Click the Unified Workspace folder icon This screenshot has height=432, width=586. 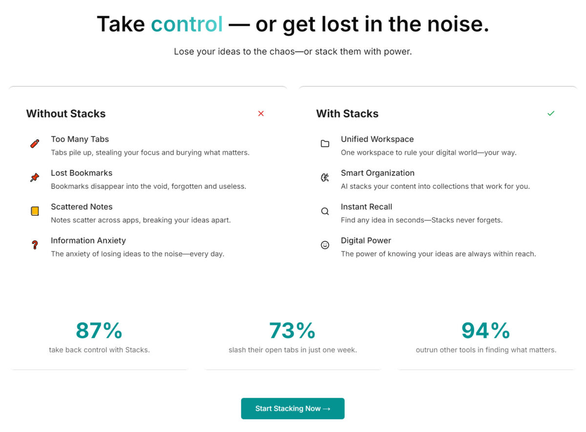tap(325, 144)
